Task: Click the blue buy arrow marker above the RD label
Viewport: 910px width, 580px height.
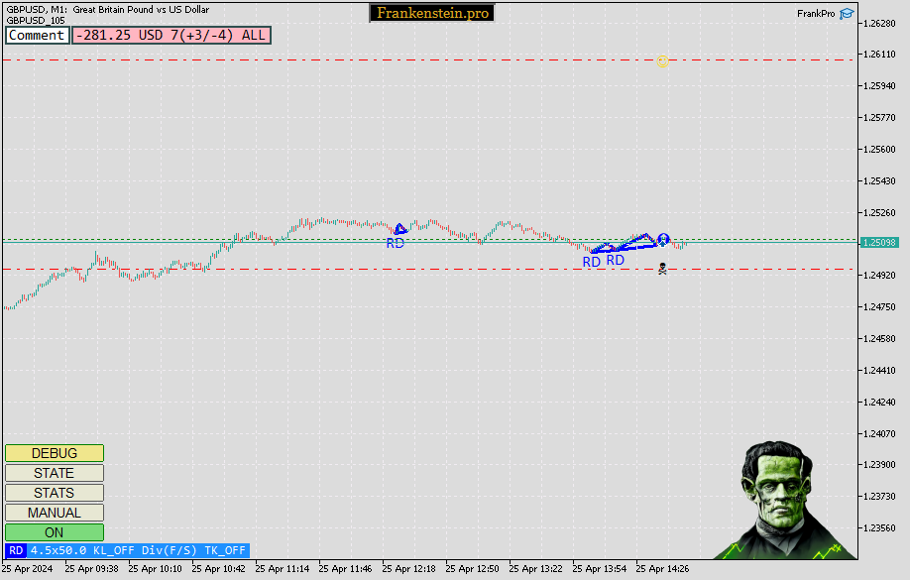Action: pyautogui.click(x=399, y=227)
